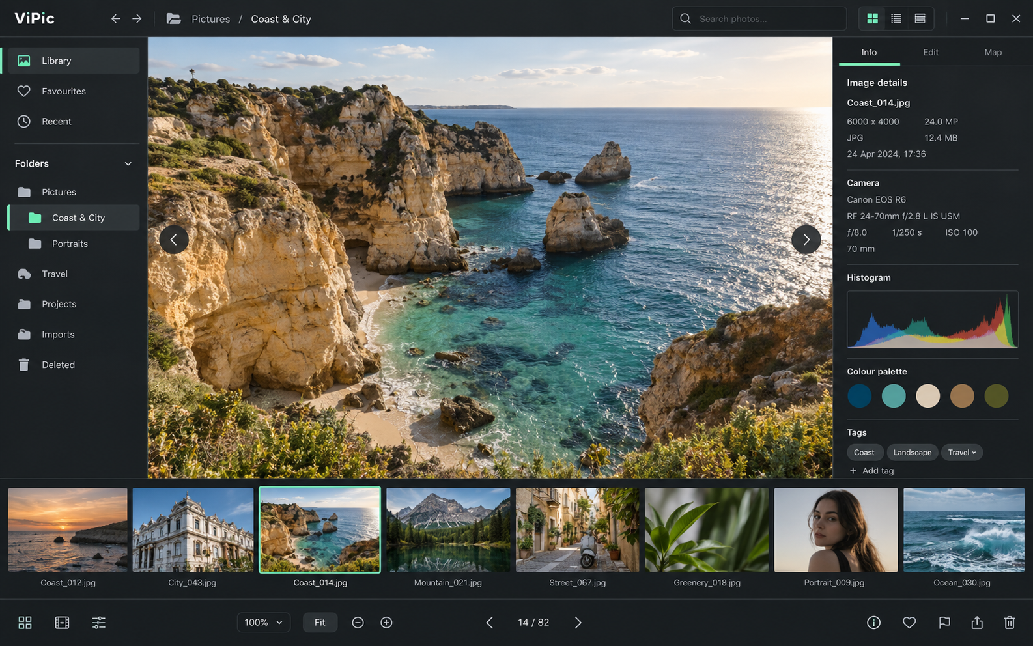Open the Coast_012.jpg sunset thumbnail

coord(68,530)
